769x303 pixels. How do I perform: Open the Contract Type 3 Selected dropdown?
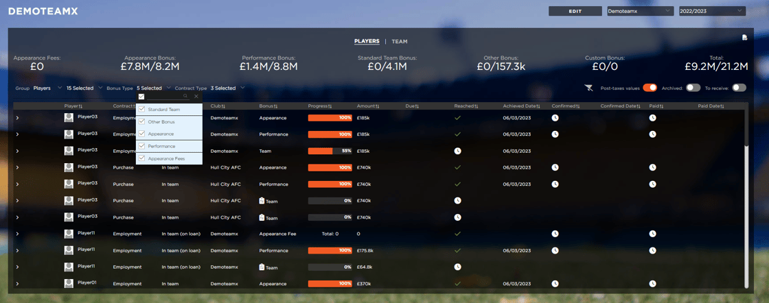click(227, 88)
